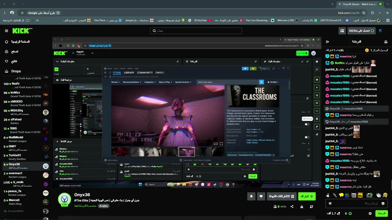Open overmaz1 channel in the sidebar
The width and height of the screenshot is (392, 220).
pos(26,175)
